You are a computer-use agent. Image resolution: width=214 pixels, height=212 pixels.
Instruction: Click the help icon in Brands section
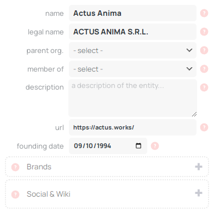pyautogui.click(x=15, y=167)
